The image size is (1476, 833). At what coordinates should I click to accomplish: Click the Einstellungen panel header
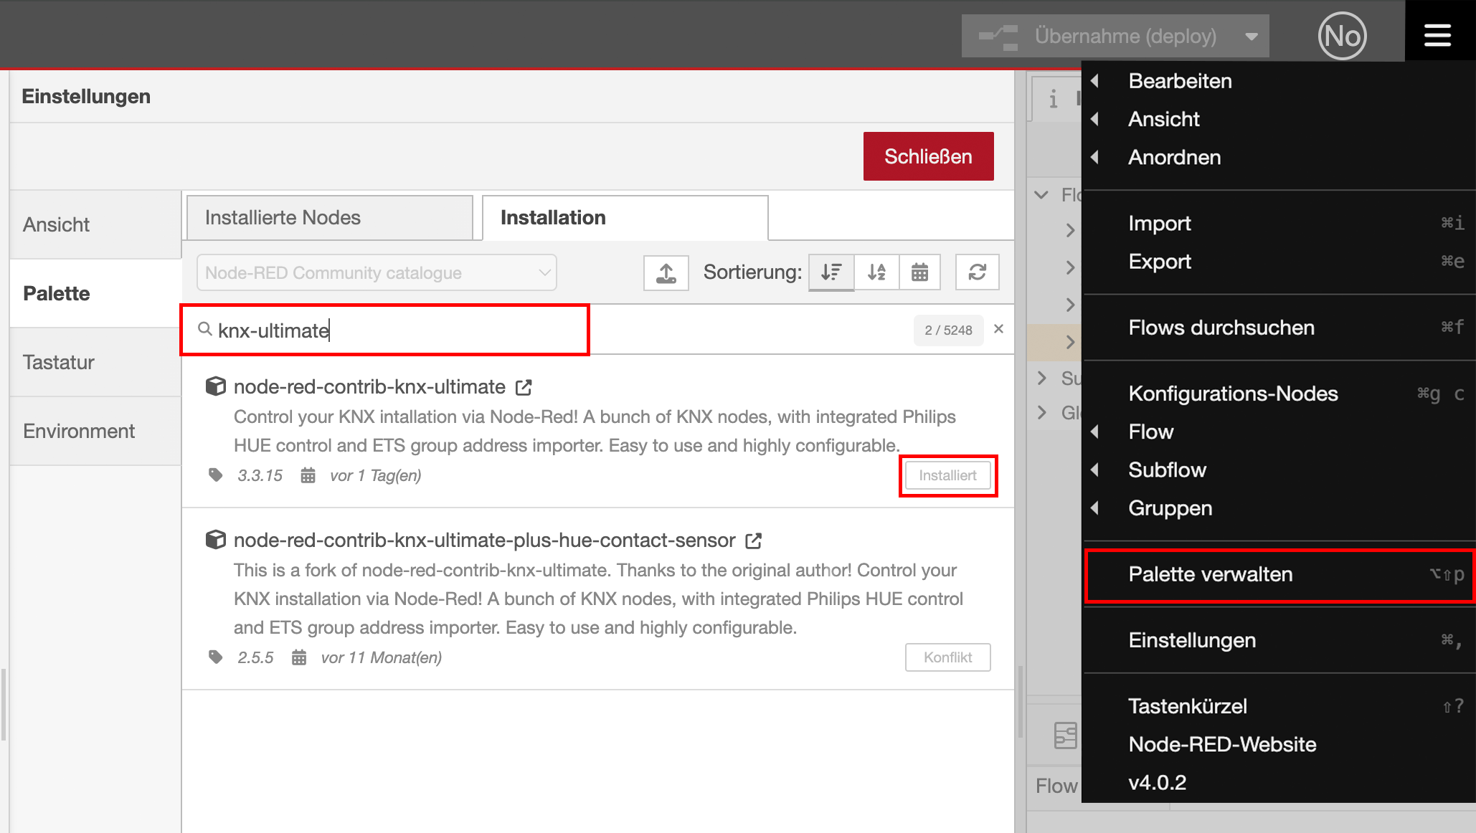[86, 96]
